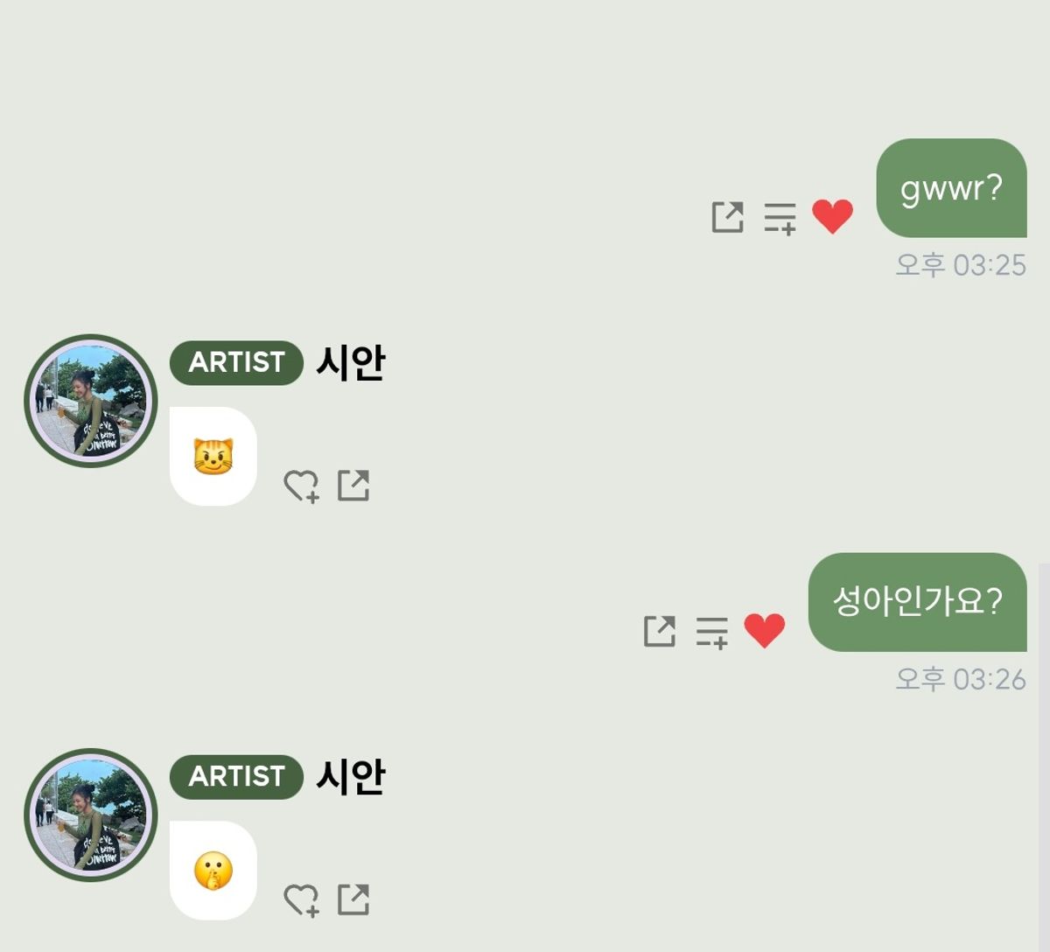Image resolution: width=1050 pixels, height=952 pixels.
Task: Click add-to-list icon beside the gwwr? message
Action: pos(780,219)
